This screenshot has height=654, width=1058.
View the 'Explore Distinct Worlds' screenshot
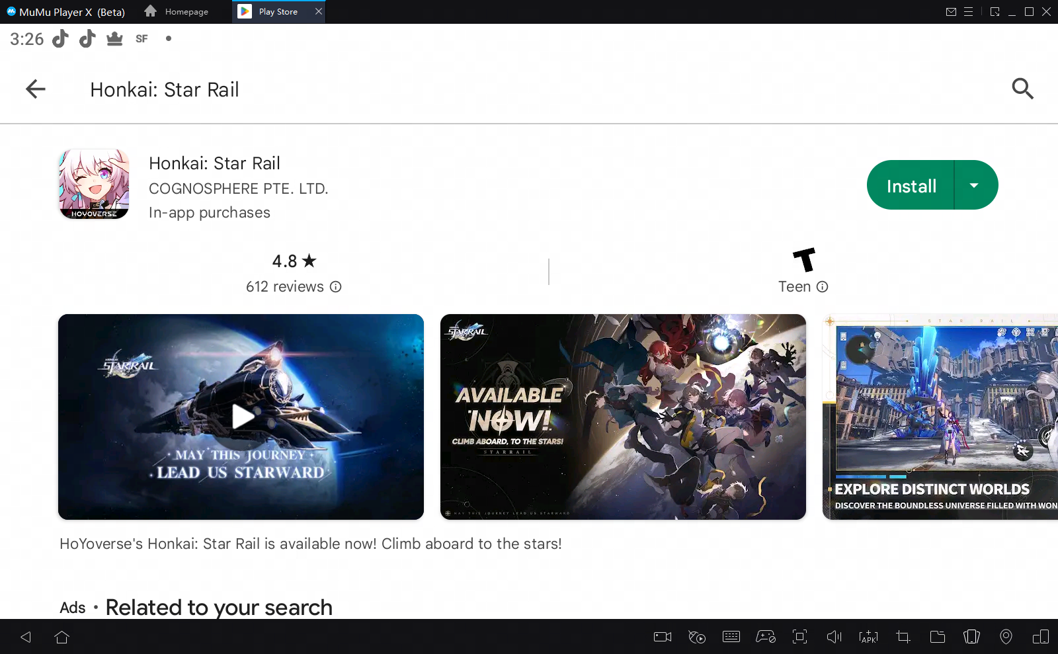940,417
